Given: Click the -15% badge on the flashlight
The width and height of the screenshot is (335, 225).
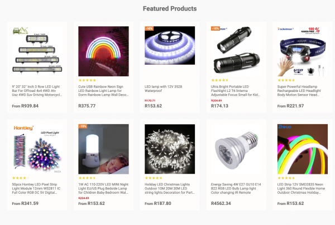Looking at the screenshot, I should [x=215, y=28].
